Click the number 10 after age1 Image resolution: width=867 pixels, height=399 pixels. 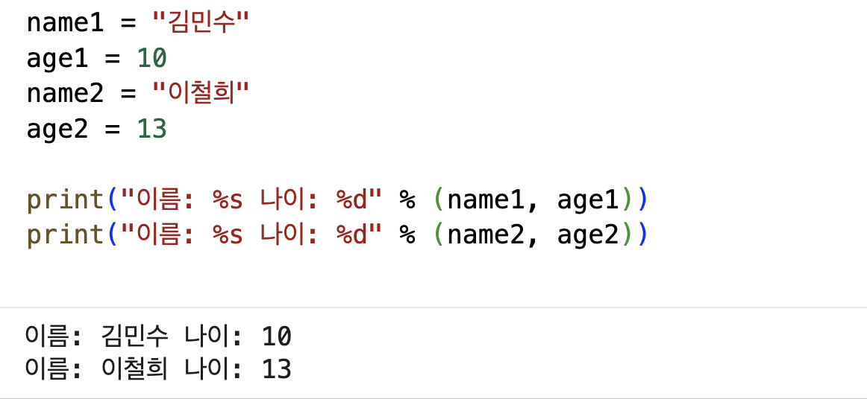(152, 59)
